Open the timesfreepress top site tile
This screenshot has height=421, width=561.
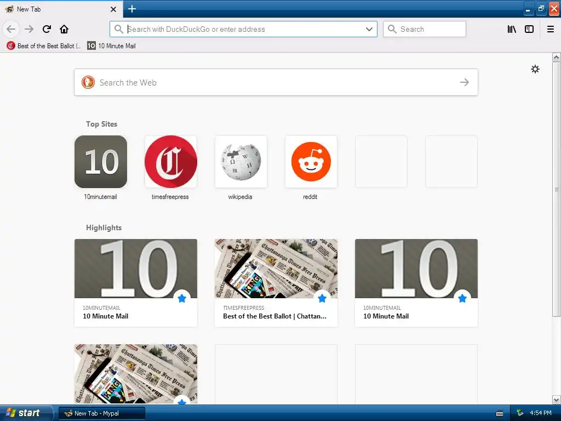point(171,162)
